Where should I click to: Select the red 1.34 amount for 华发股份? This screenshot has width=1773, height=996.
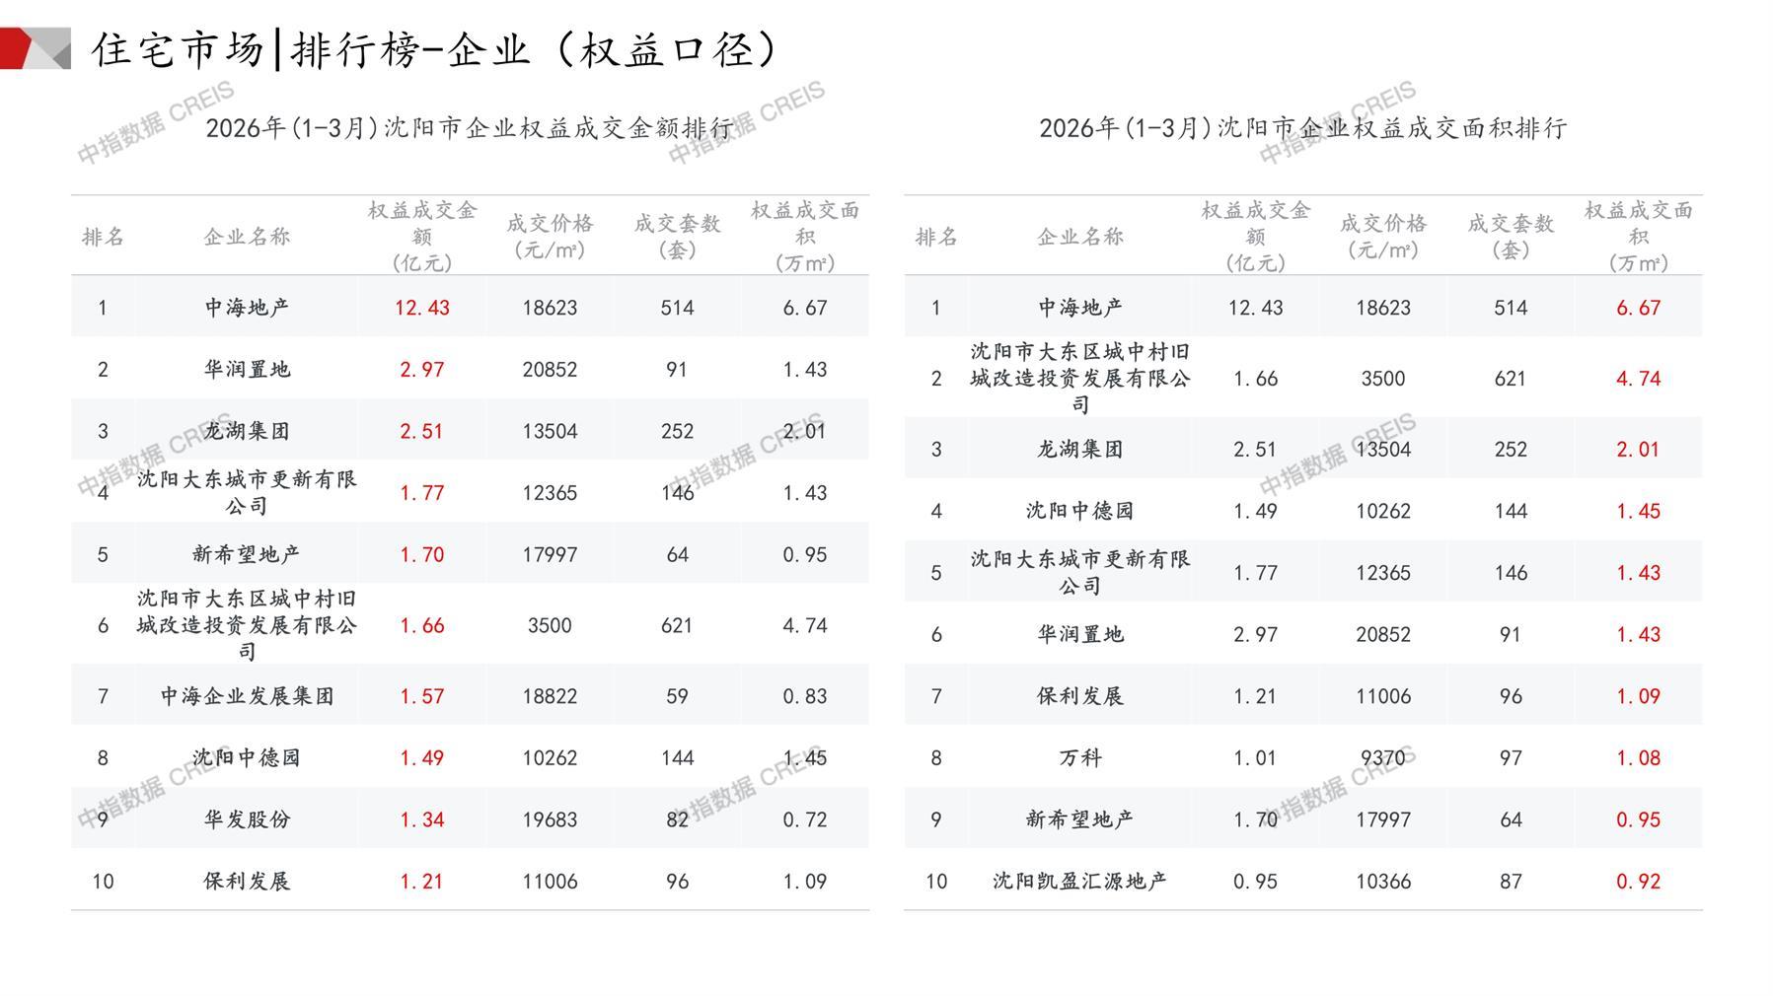421,819
